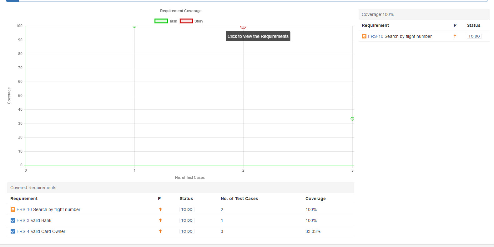Screen dimensions: 494x247
Task: Click 'Requirement' header in Coverage:100% panel
Action: click(375, 25)
